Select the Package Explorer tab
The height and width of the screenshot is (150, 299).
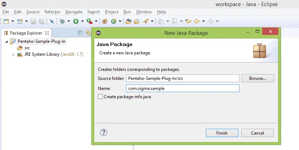[26, 33]
